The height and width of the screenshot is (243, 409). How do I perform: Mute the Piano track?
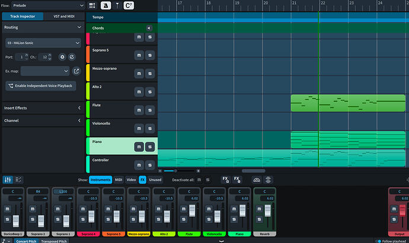coord(139,147)
